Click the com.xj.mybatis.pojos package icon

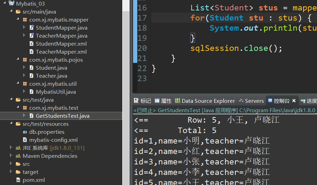[25, 60]
